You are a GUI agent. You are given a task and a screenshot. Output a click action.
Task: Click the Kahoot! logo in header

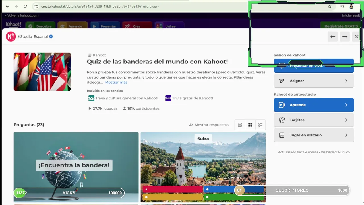click(13, 25)
